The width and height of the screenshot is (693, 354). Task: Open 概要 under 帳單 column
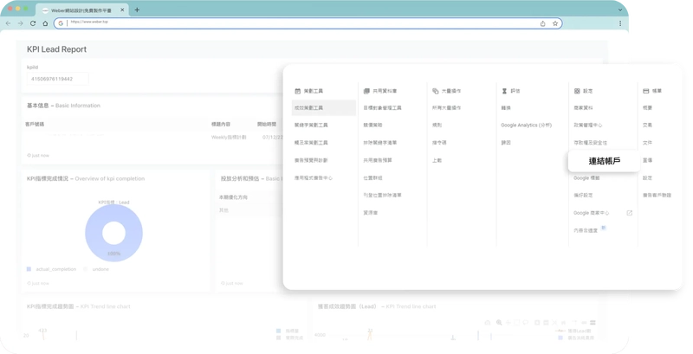click(647, 107)
